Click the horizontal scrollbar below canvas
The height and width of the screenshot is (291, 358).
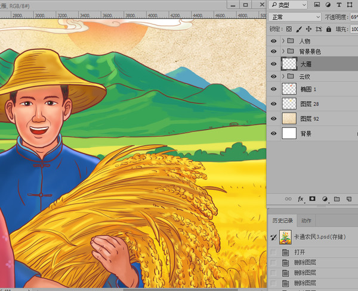(x=180, y=290)
